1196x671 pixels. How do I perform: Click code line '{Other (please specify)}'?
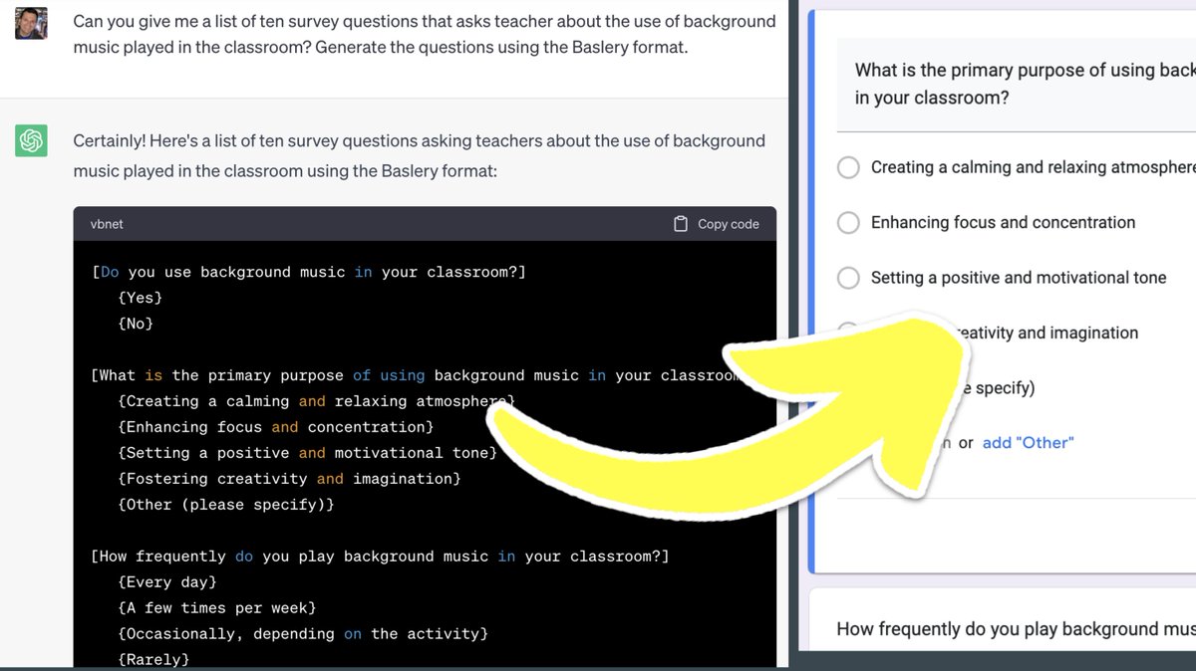225,505
